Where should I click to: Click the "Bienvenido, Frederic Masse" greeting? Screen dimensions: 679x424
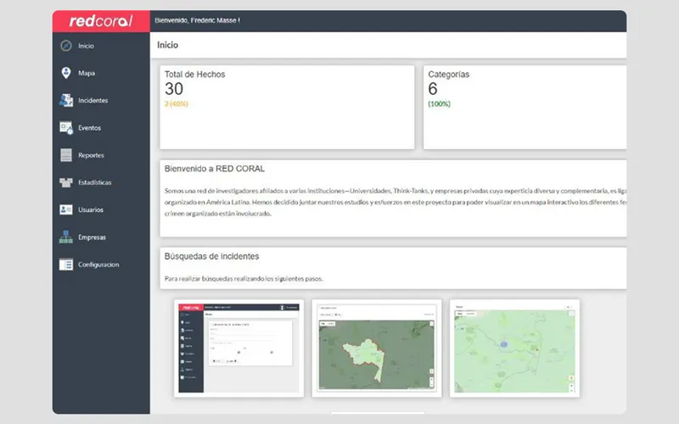click(198, 20)
